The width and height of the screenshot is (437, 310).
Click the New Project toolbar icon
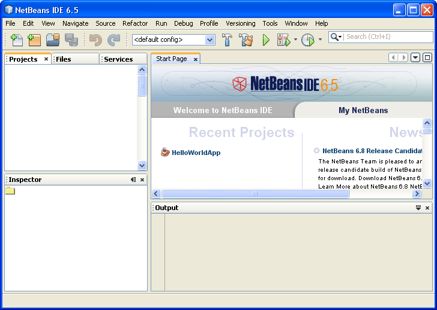[x=34, y=39]
